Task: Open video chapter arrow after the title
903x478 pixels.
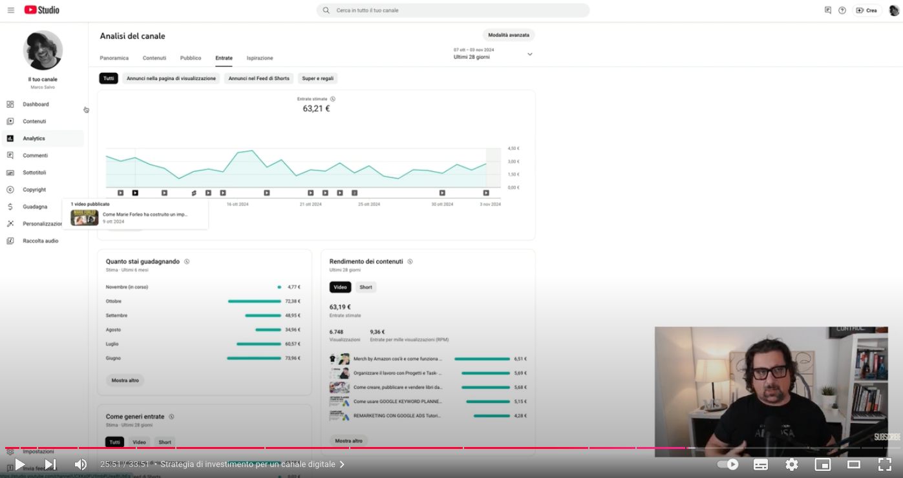Action: click(342, 464)
